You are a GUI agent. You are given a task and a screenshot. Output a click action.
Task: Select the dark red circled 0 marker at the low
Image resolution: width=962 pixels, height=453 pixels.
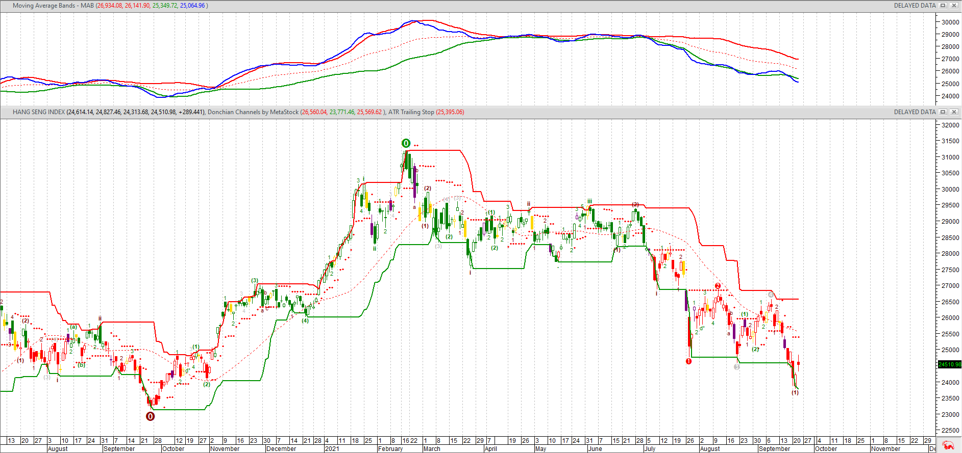click(x=150, y=416)
